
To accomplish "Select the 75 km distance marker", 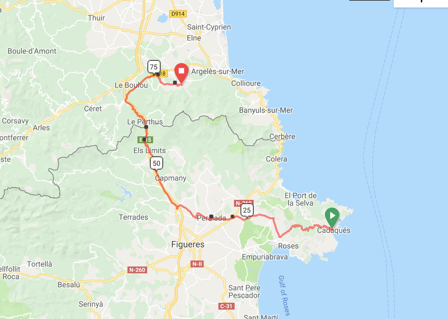I will tap(154, 67).
